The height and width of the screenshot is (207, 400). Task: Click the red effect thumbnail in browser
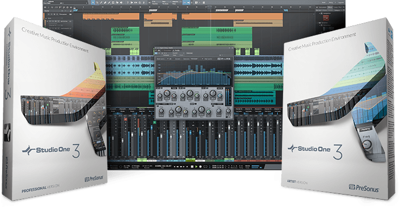click(326, 18)
